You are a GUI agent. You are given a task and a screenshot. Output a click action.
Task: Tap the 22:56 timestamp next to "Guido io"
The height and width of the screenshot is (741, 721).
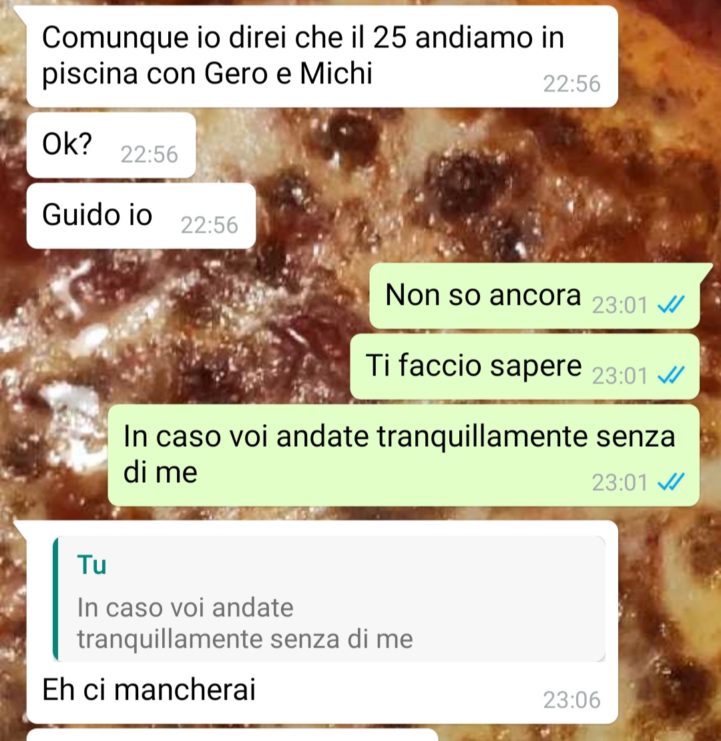(209, 225)
